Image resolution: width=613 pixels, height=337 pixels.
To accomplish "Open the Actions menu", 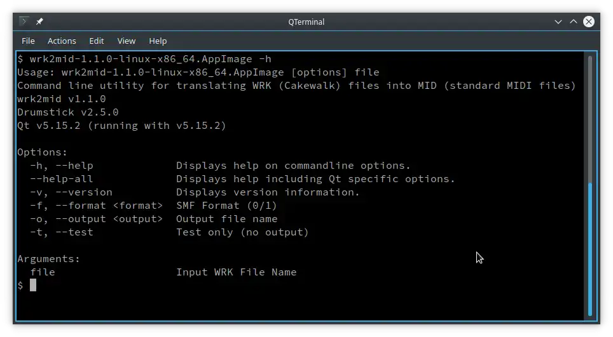I will 62,41.
